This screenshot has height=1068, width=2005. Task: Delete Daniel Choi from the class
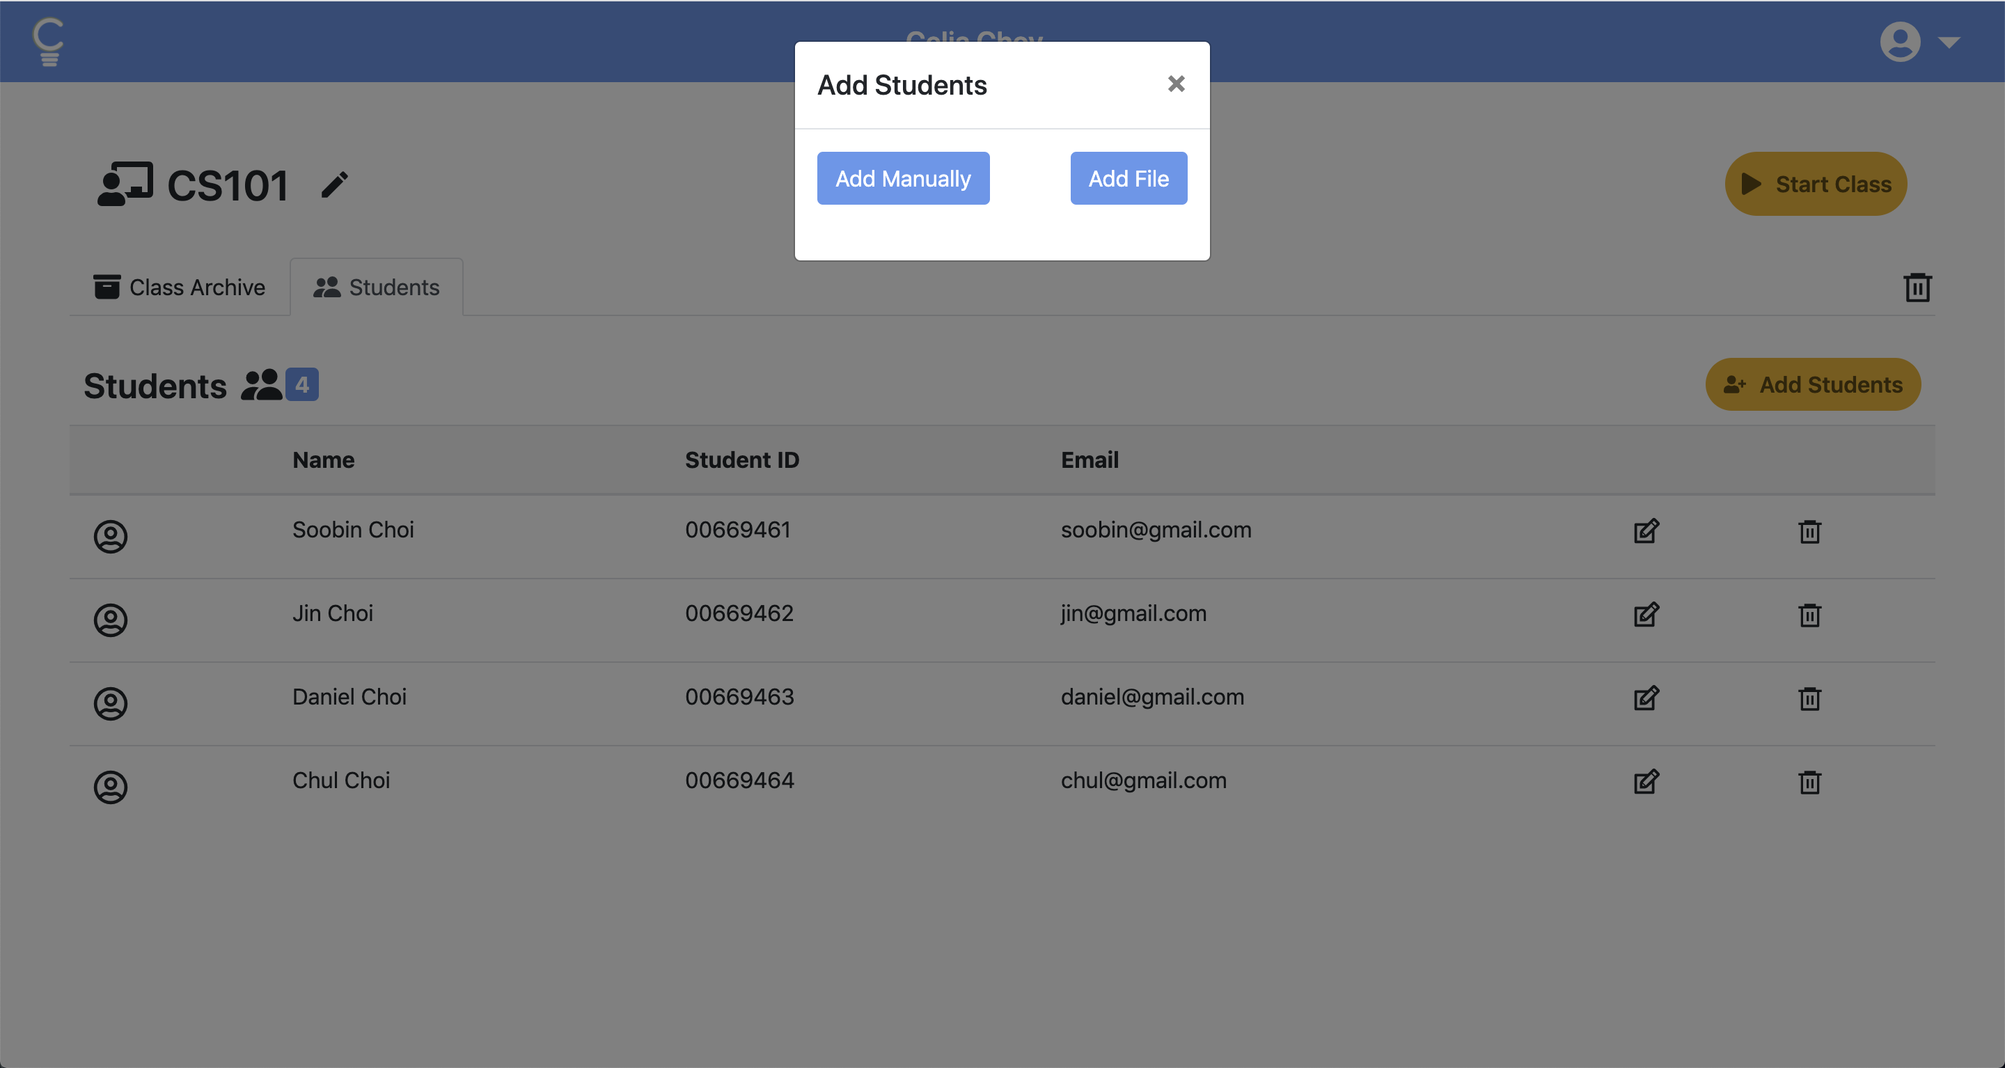click(x=1809, y=698)
